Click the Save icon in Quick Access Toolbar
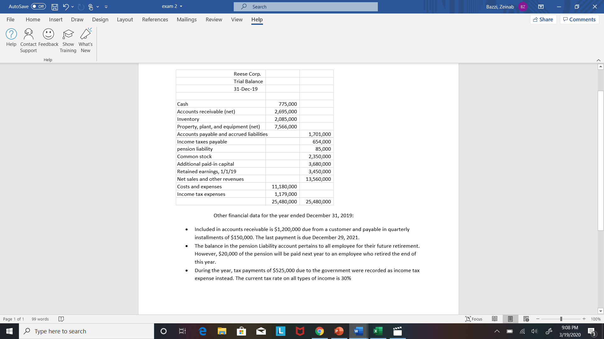 [55, 7]
